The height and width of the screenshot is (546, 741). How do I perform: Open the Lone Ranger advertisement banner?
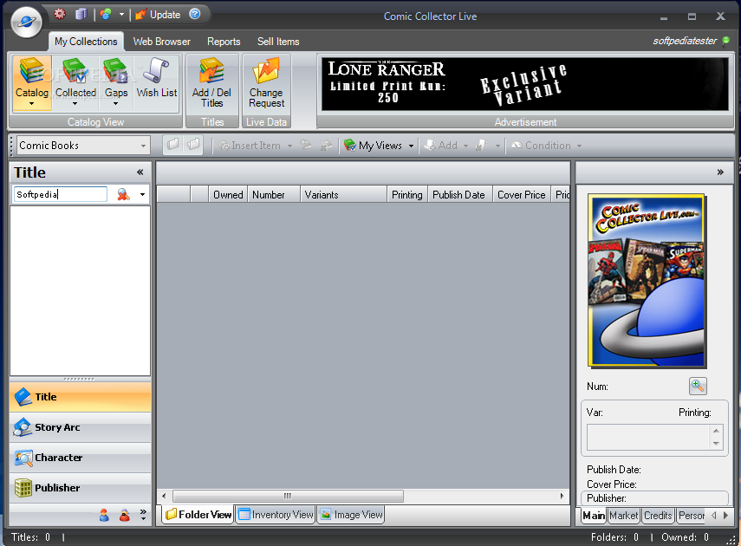coord(525,84)
